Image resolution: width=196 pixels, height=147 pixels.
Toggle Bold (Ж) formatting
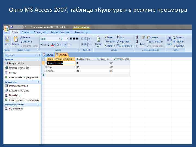point(42,44)
